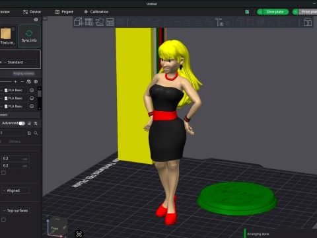Click the Add object cube icon

79,22
